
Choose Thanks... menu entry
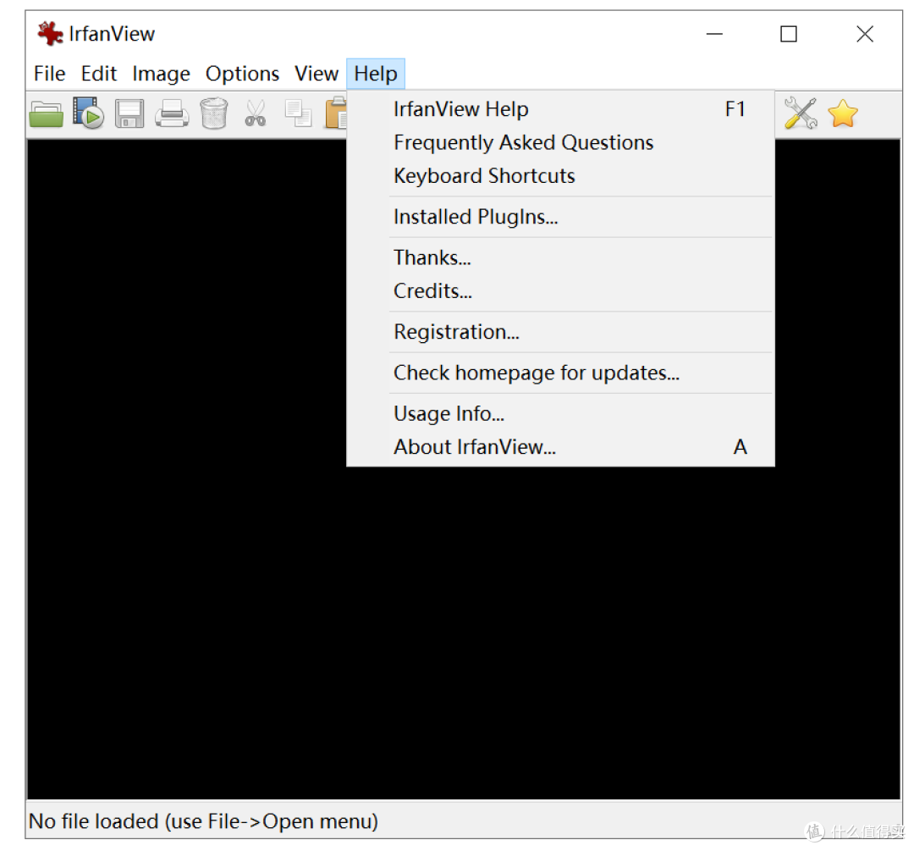click(x=560, y=257)
